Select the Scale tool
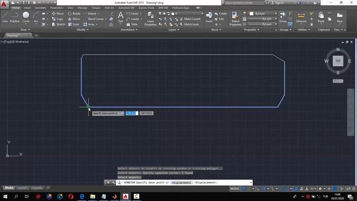 (x=73, y=24)
